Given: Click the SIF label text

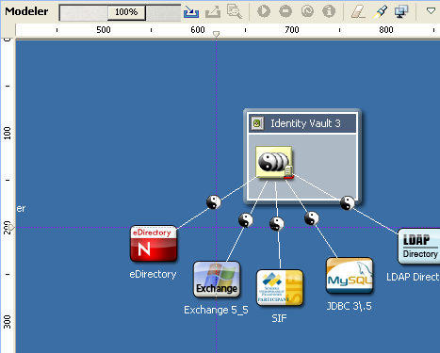Looking at the screenshot, I should pos(279,318).
